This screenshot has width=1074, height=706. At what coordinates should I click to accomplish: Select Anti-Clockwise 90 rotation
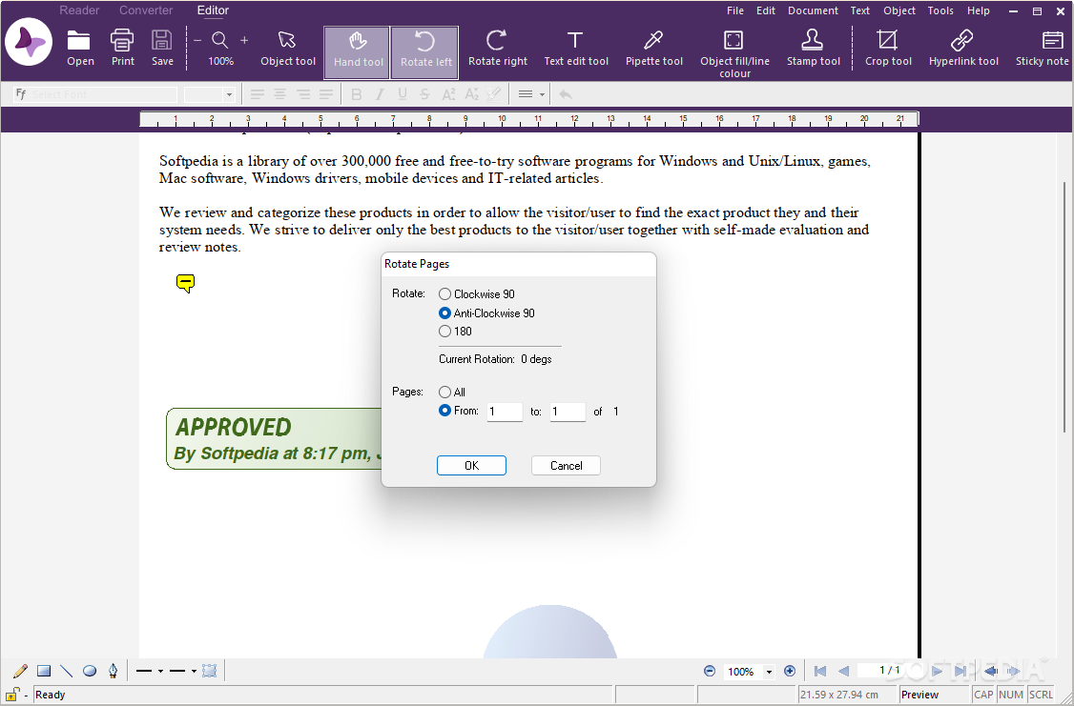487,313
